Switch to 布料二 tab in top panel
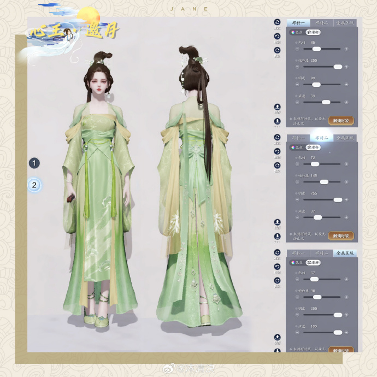This screenshot has width=377, height=377. (322, 23)
